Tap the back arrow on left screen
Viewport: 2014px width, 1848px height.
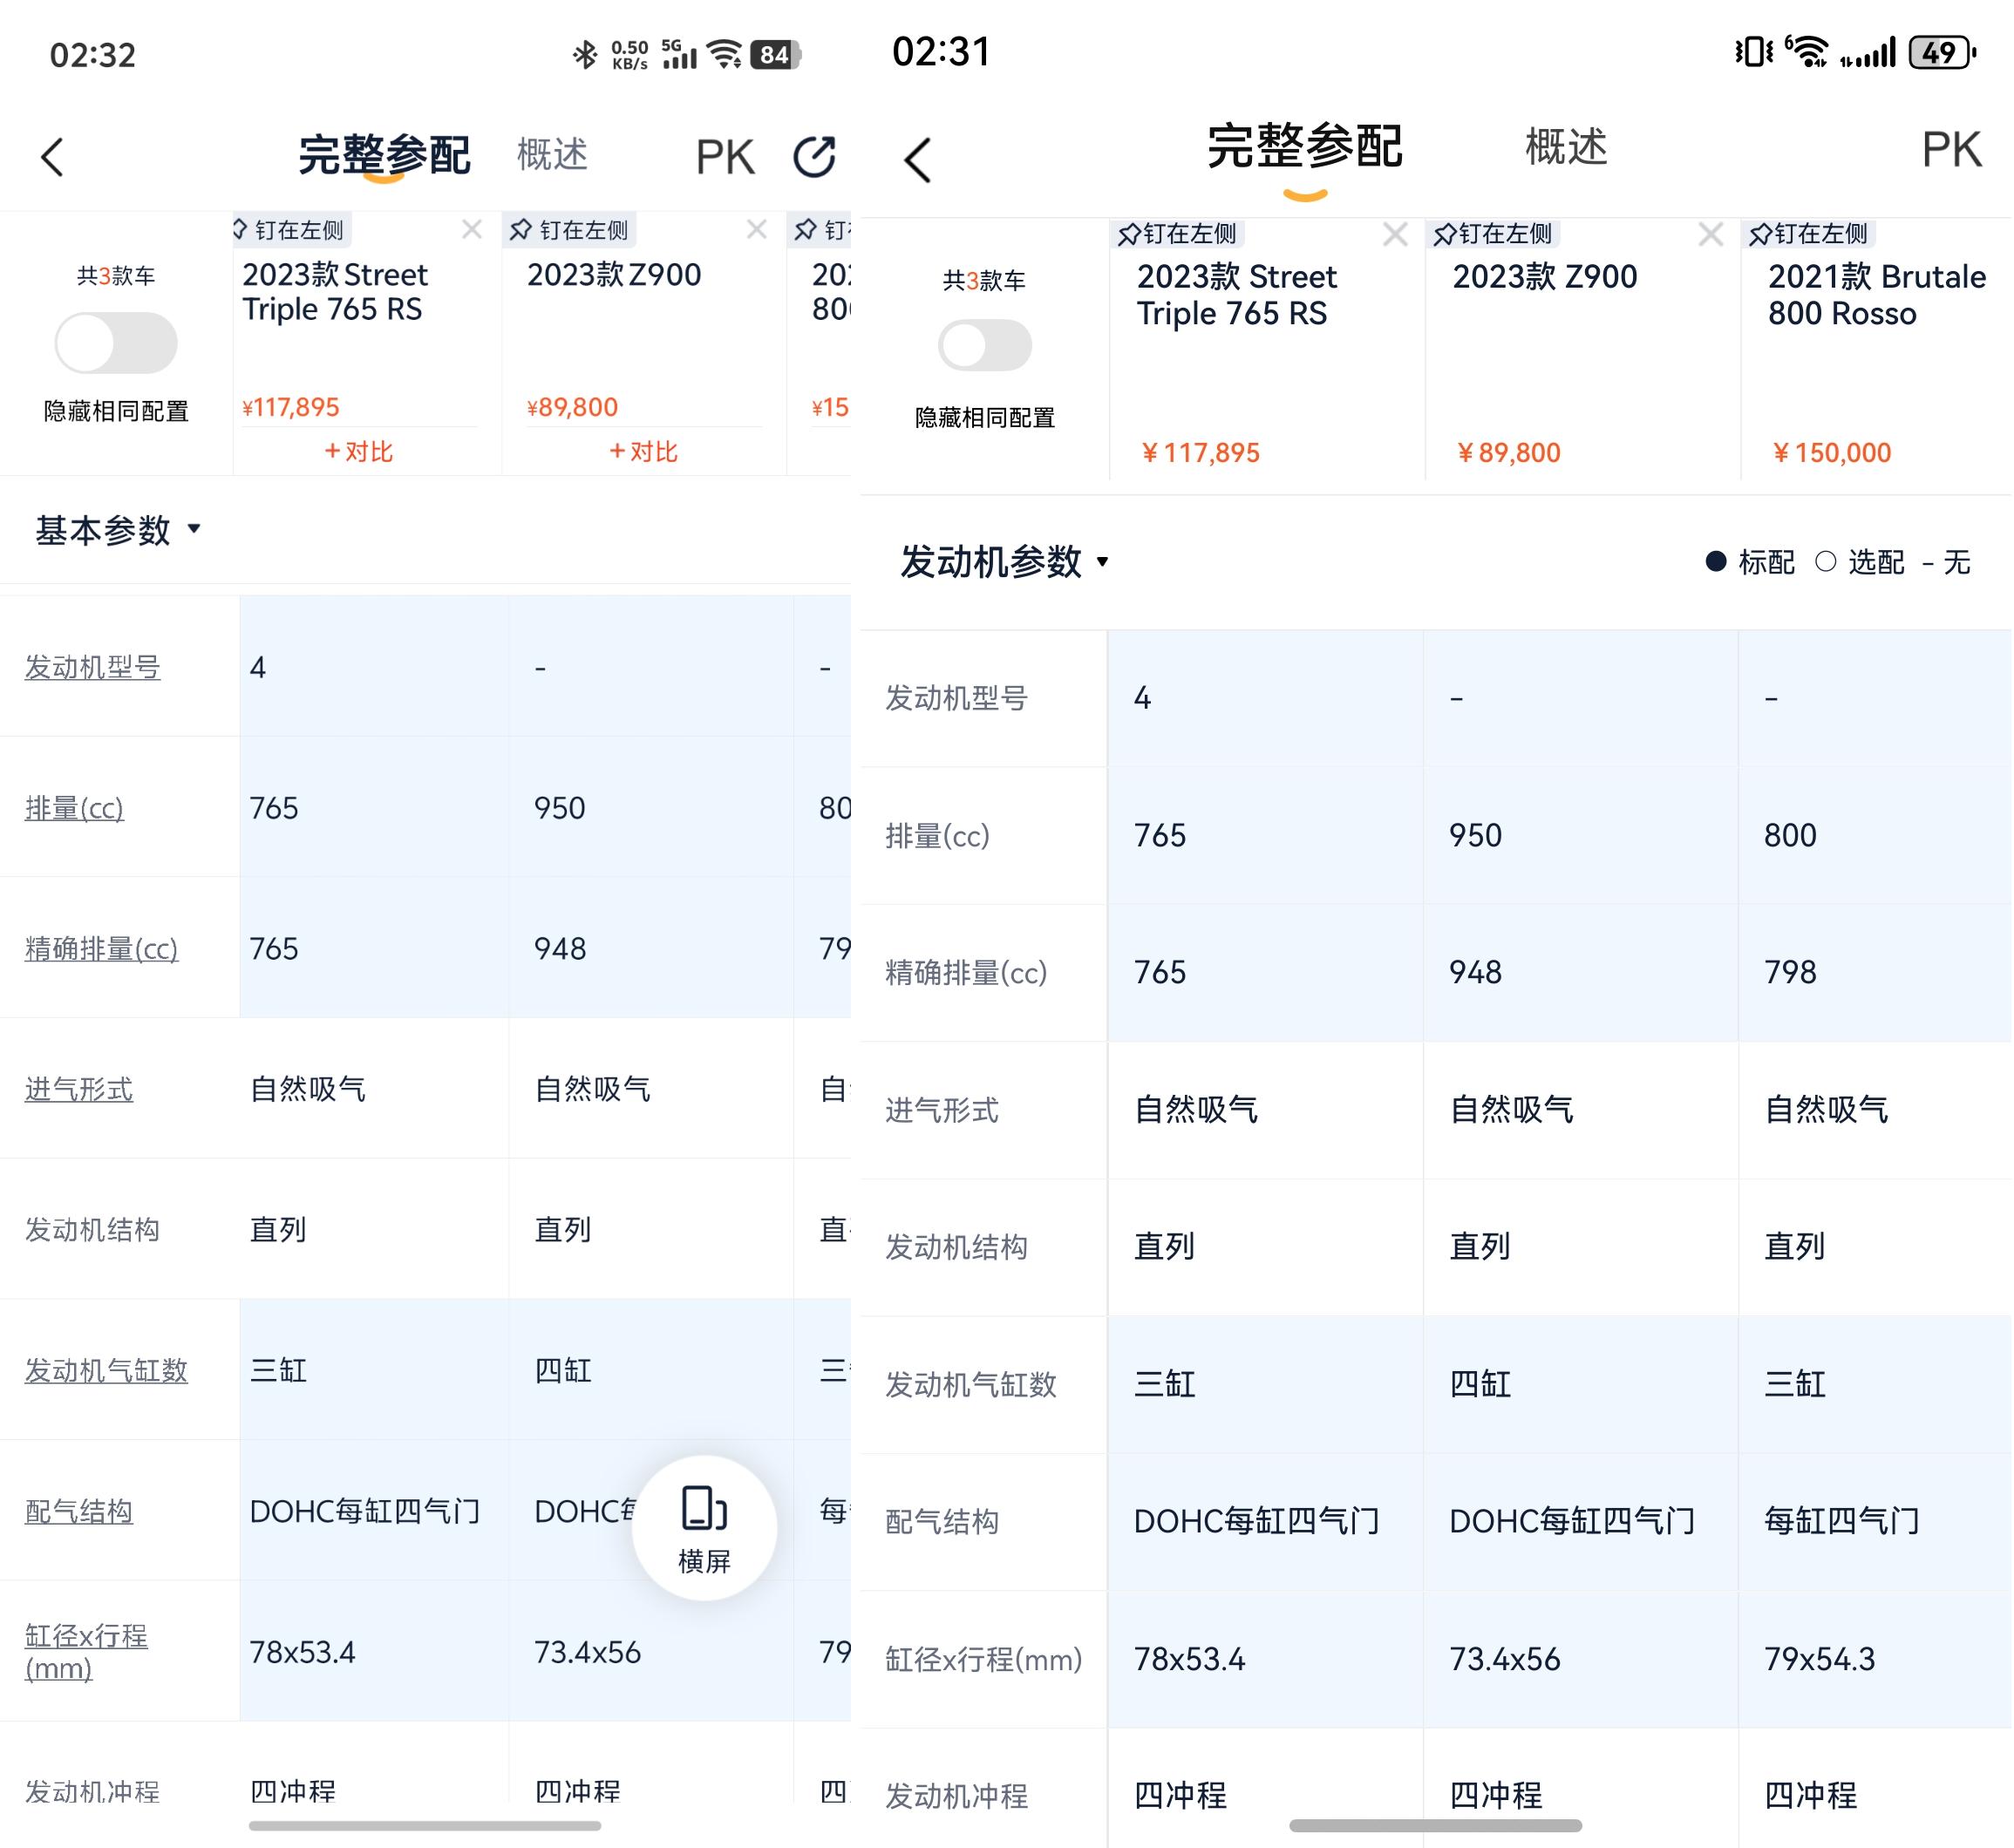52,157
